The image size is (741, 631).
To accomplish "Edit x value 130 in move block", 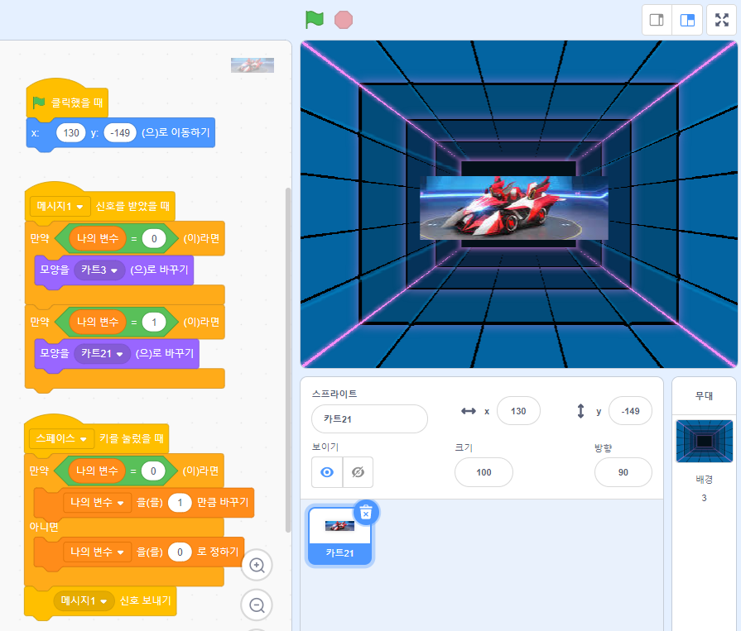I will pyautogui.click(x=71, y=132).
